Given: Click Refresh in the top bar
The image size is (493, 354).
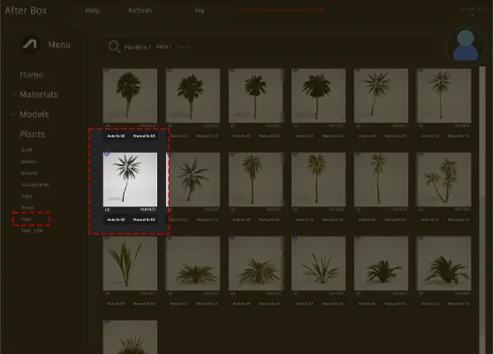Looking at the screenshot, I should pyautogui.click(x=140, y=11).
